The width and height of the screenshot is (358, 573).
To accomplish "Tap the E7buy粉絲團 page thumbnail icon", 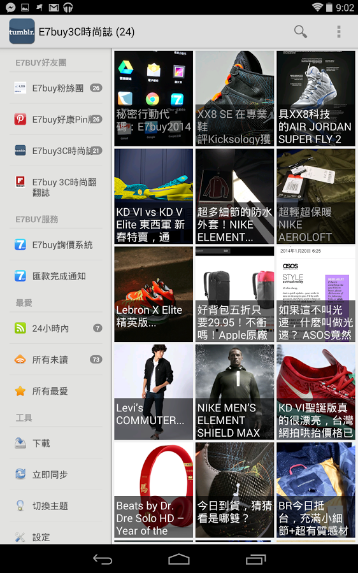I will [20, 88].
